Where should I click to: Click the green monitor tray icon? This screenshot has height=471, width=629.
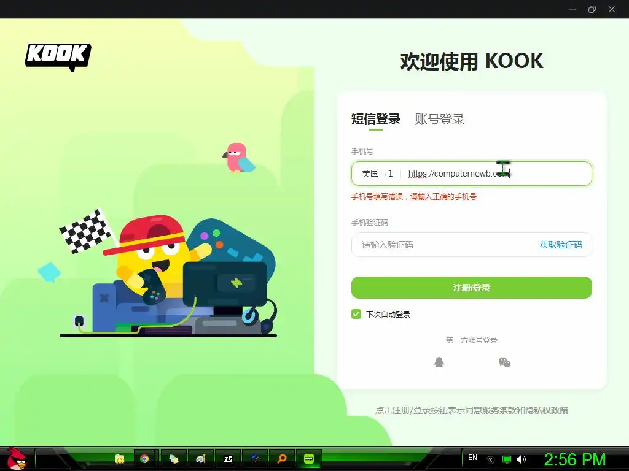click(x=507, y=459)
